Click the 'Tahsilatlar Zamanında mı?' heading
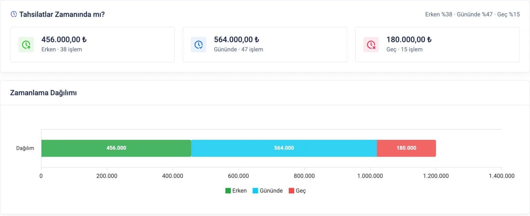Screen dimensions: 530x216 [62, 14]
